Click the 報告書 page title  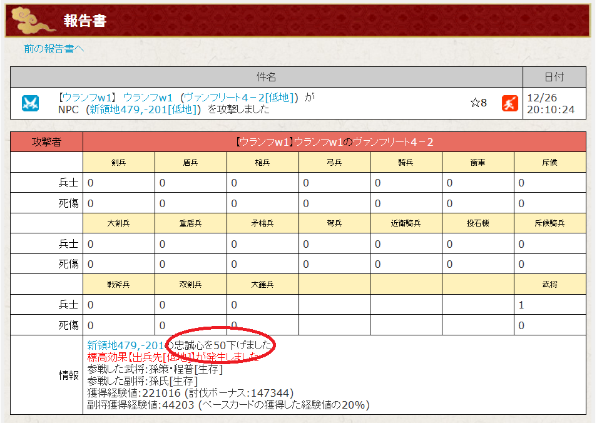(85, 21)
